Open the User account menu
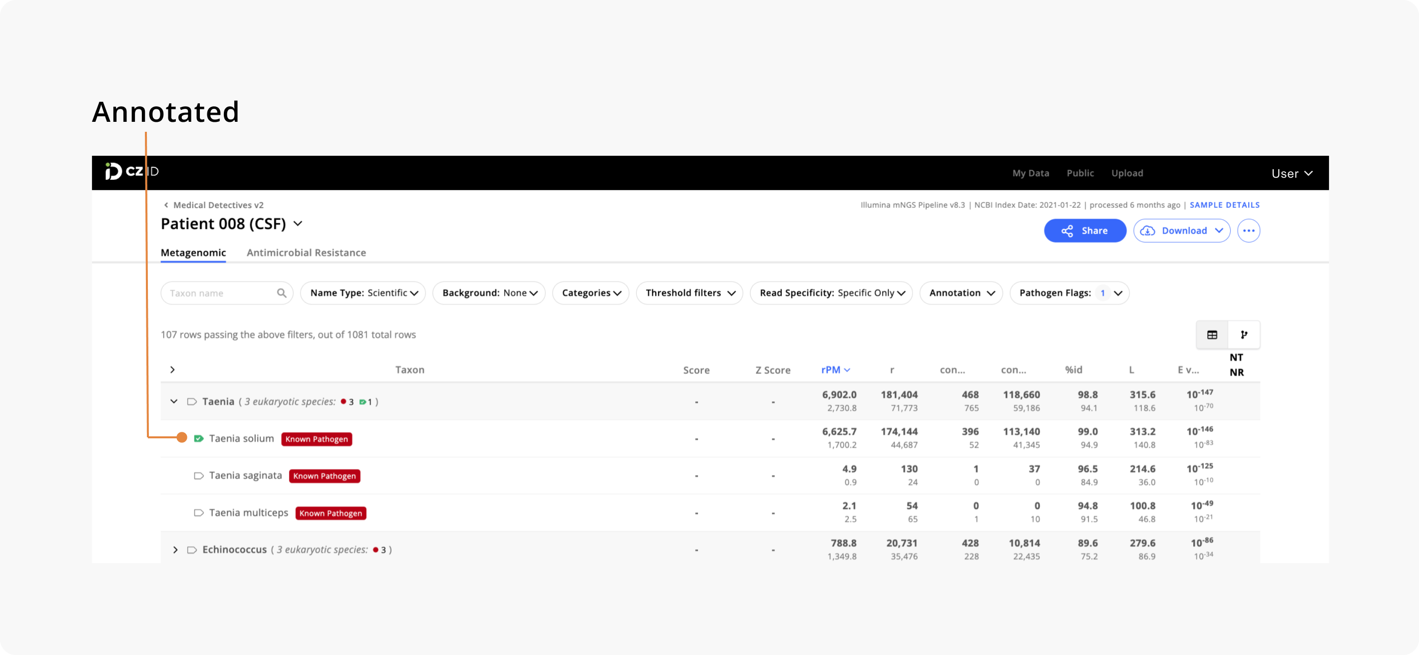 (x=1292, y=173)
